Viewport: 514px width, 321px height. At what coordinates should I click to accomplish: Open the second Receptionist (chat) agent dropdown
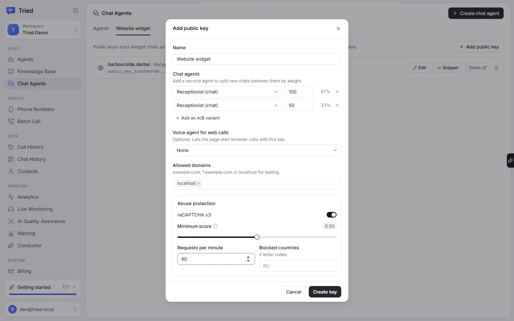point(227,105)
